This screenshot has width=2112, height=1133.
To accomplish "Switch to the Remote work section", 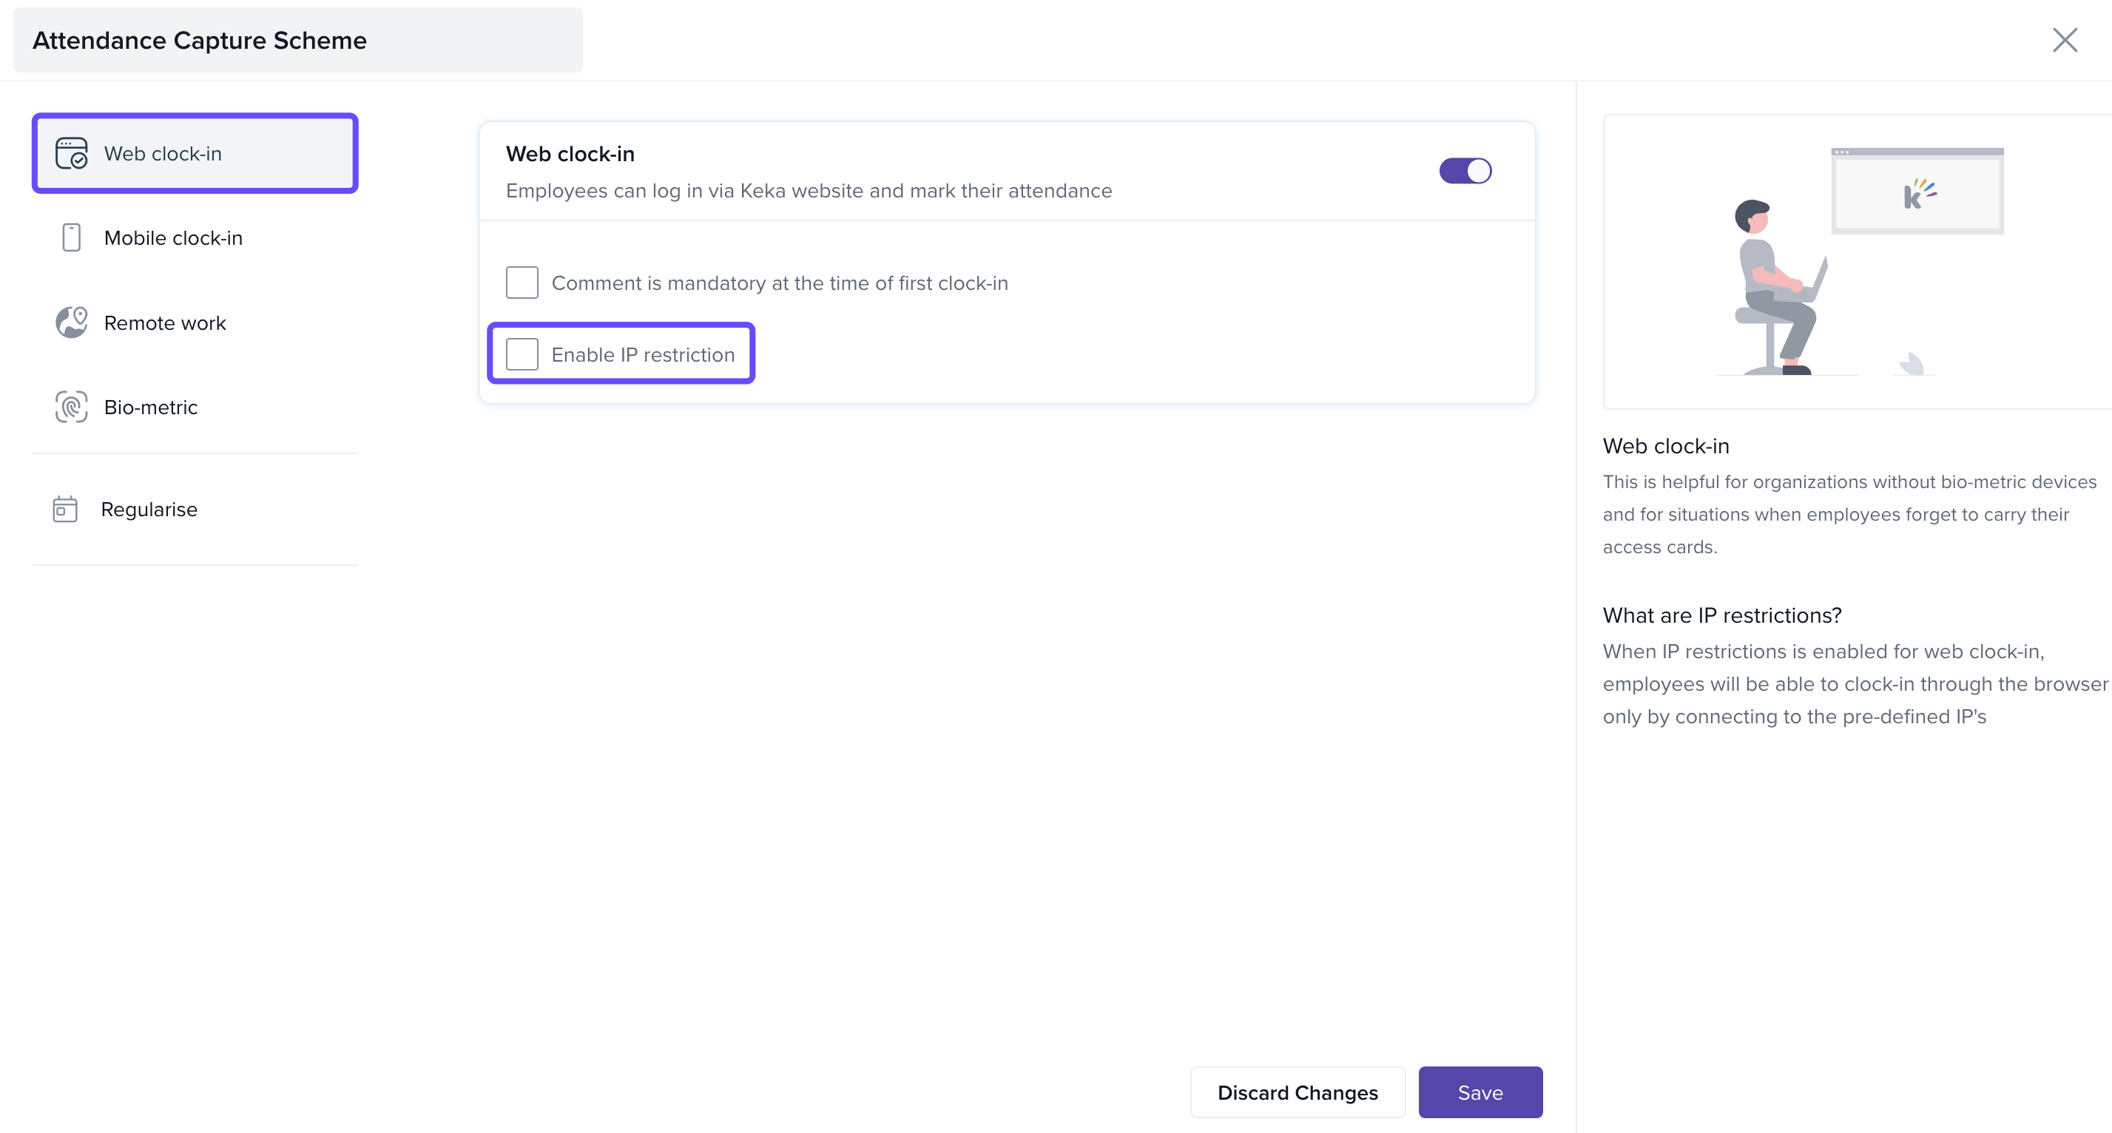I will (165, 322).
